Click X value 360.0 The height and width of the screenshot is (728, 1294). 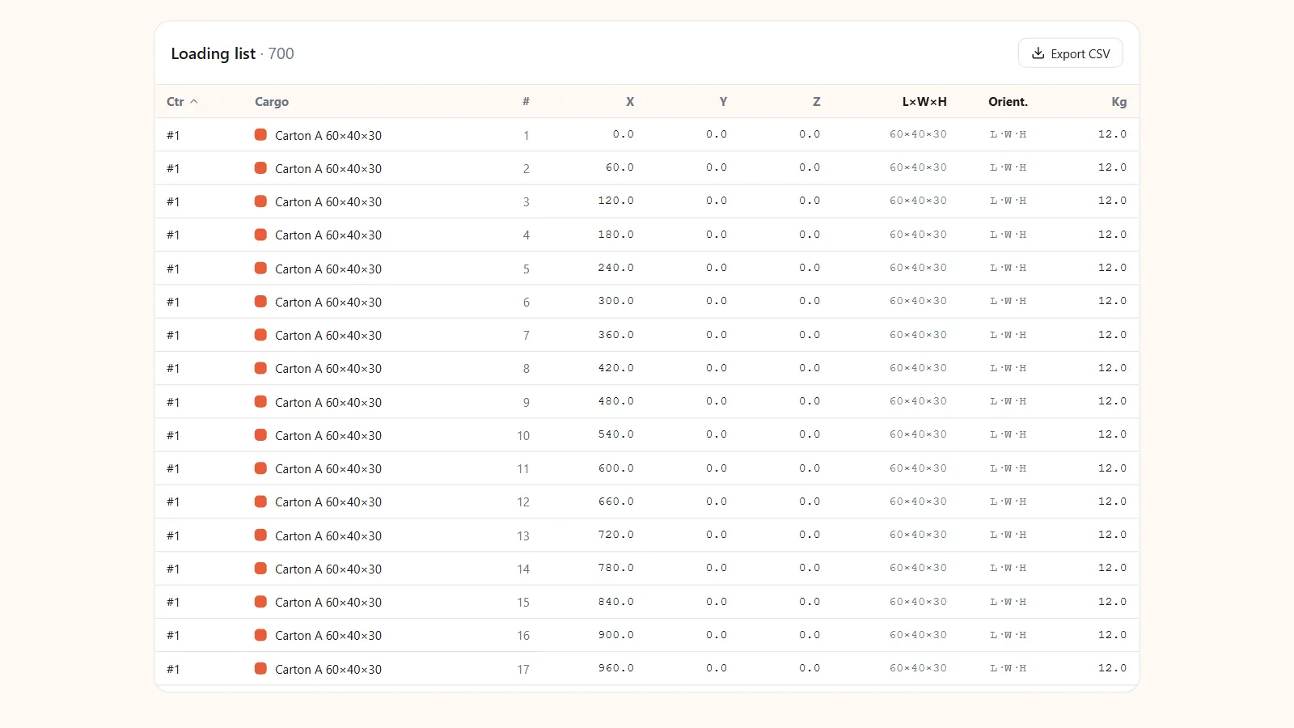[x=616, y=335]
